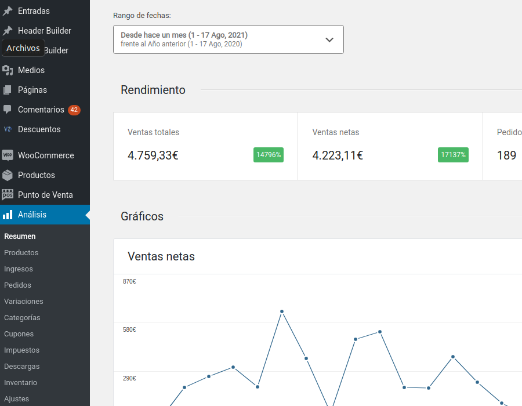The image size is (522, 406).
Task: Open Punto de Venta menu
Action: tap(45, 195)
